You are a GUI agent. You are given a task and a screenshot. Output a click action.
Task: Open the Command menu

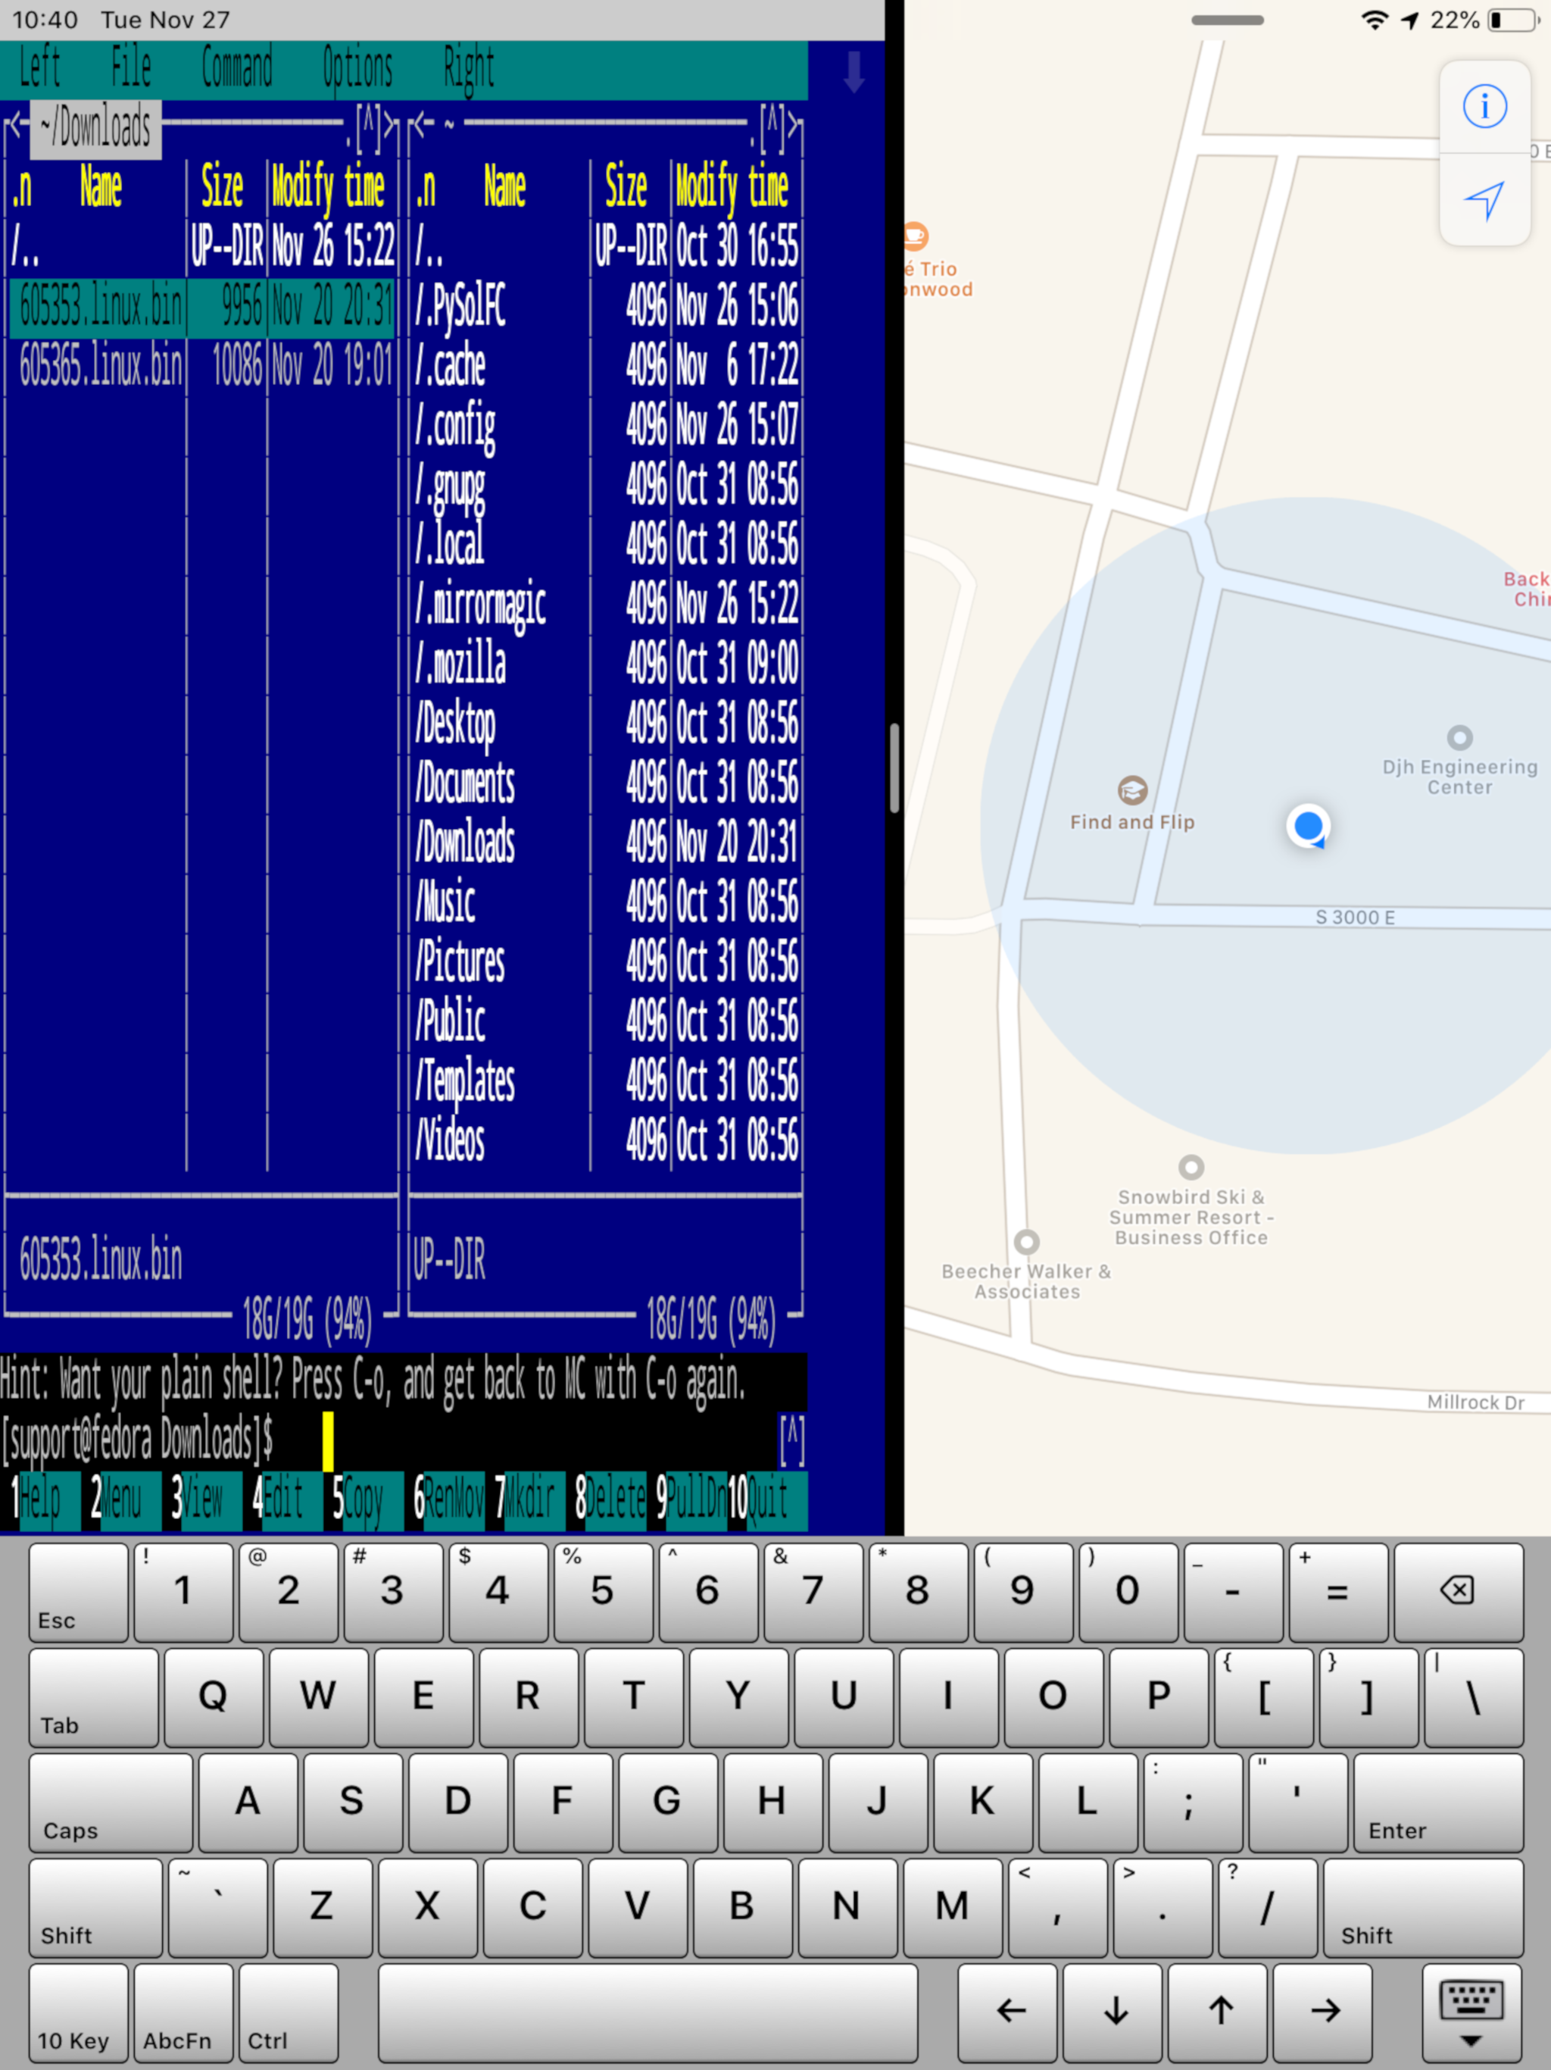point(237,67)
